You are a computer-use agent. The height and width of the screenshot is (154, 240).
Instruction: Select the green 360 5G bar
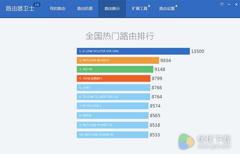[x=115, y=69]
